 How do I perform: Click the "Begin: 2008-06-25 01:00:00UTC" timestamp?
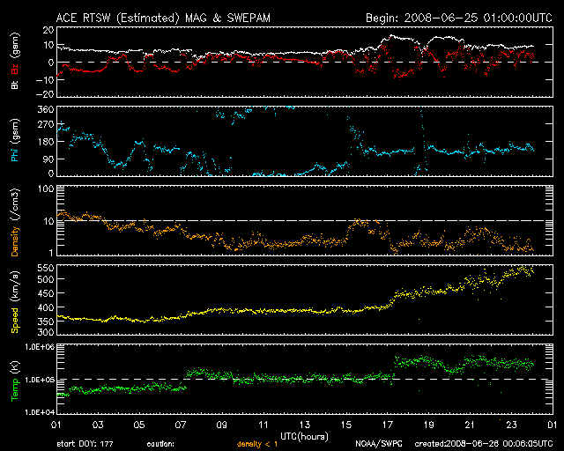[x=459, y=18]
